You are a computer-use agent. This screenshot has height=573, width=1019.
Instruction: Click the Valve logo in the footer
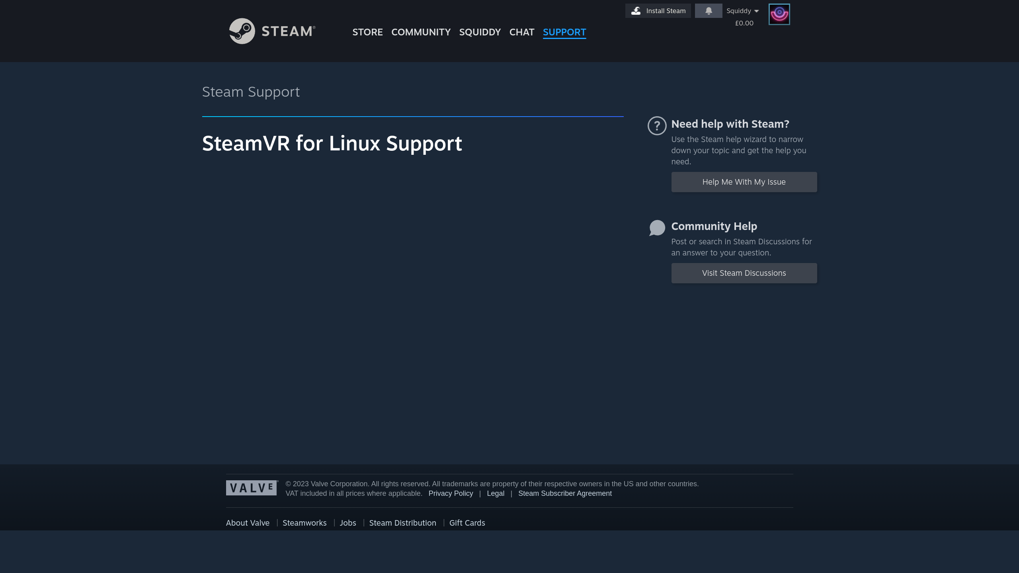point(252,488)
